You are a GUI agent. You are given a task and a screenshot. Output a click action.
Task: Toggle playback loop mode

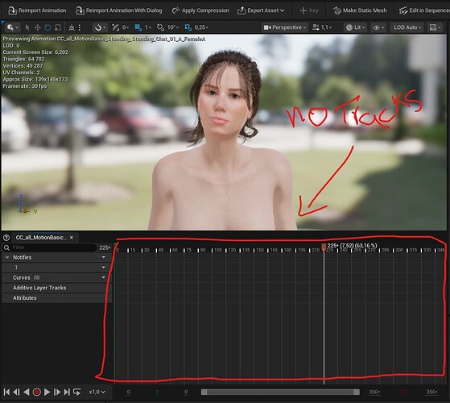click(77, 392)
